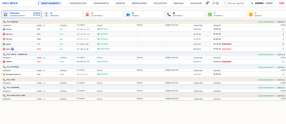Click connected time 04:20:14
This screenshot has width=286, height=124.
tap(197, 62)
